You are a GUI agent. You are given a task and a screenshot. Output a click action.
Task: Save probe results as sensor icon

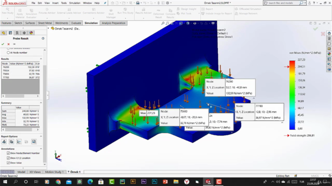click(x=4, y=142)
